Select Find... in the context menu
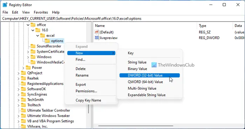245x129 pixels. coord(91,60)
